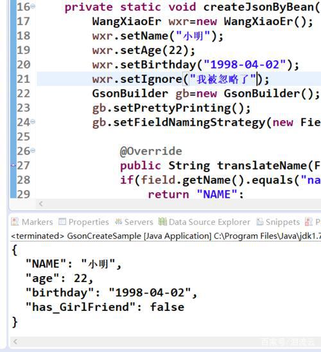Click the translateName method declaration

[220, 166]
